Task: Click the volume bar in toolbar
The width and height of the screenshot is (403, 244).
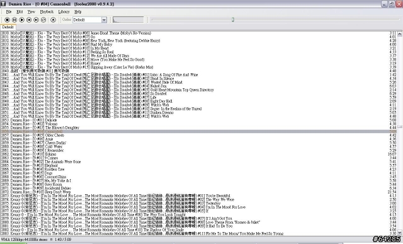Action: pos(128,20)
